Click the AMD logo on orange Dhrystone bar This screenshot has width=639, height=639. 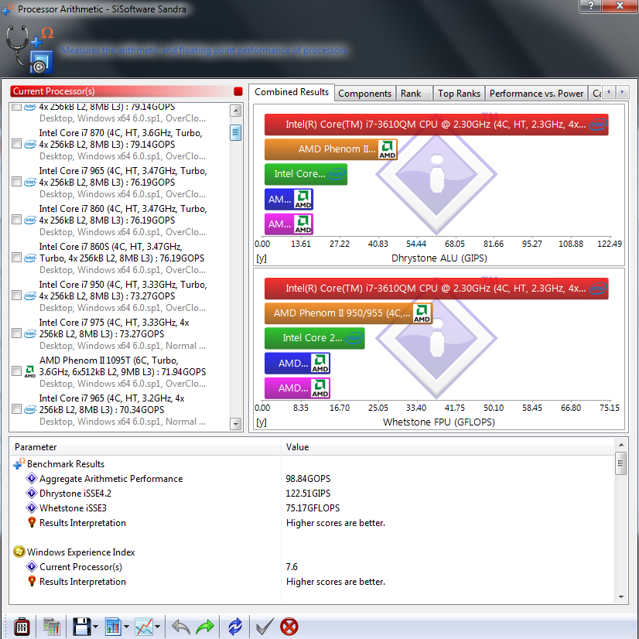pos(387,149)
